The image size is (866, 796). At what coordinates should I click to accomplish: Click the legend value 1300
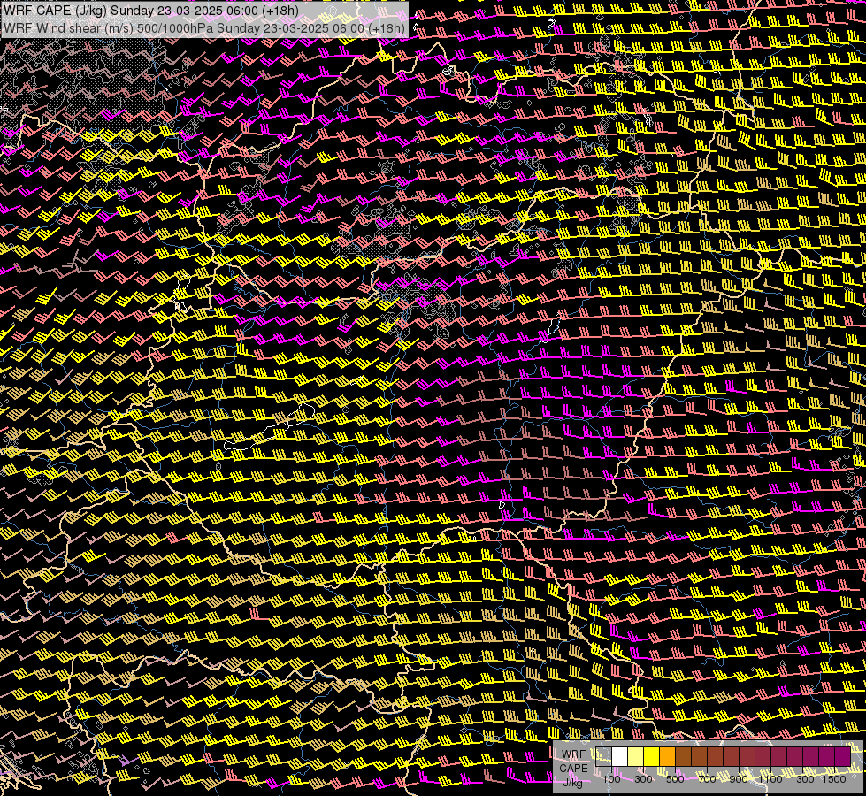[x=802, y=779]
